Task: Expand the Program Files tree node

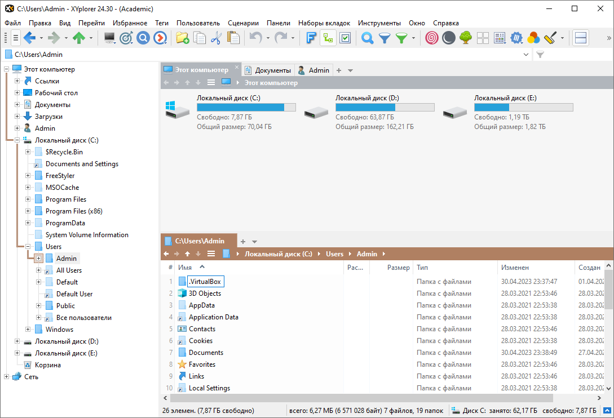Action: (x=28, y=199)
